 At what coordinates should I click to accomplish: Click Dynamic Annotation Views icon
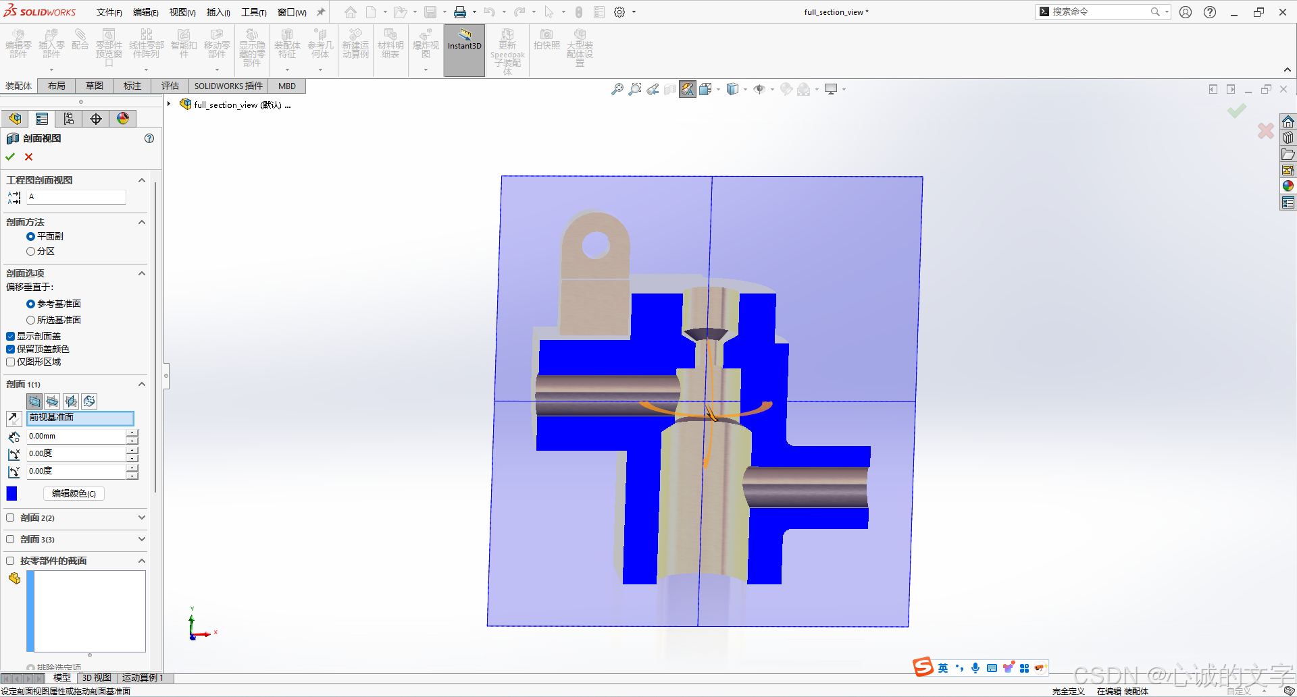click(x=688, y=89)
